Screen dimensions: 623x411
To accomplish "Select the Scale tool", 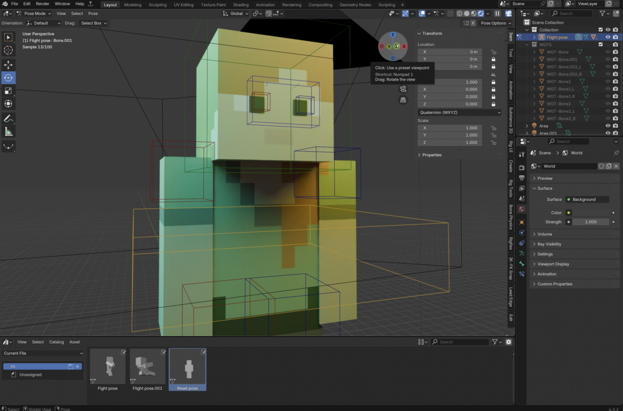I will pyautogui.click(x=8, y=91).
